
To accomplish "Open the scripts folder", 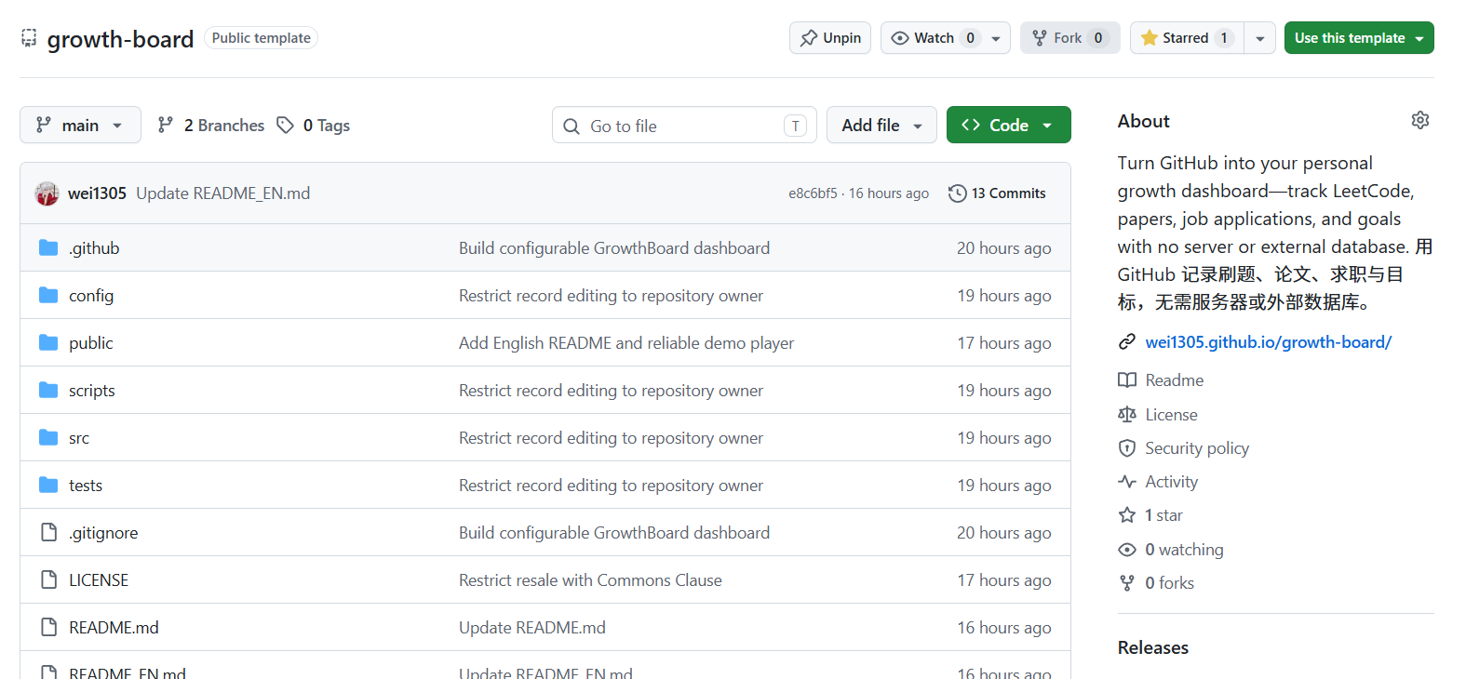I will click(92, 391).
